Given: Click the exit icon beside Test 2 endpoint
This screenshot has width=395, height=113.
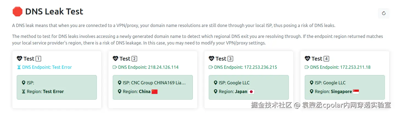Looking at the screenshot, I should pos(115,67).
